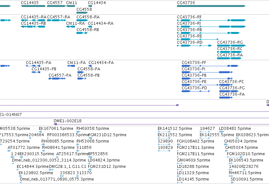Select transcript CG43736-RA
This screenshot has height=184, width=269.
point(229,58)
